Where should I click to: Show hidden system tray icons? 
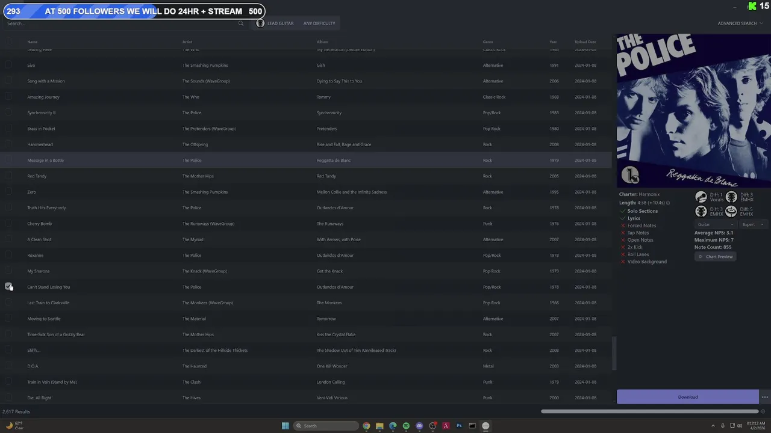[x=713, y=426]
